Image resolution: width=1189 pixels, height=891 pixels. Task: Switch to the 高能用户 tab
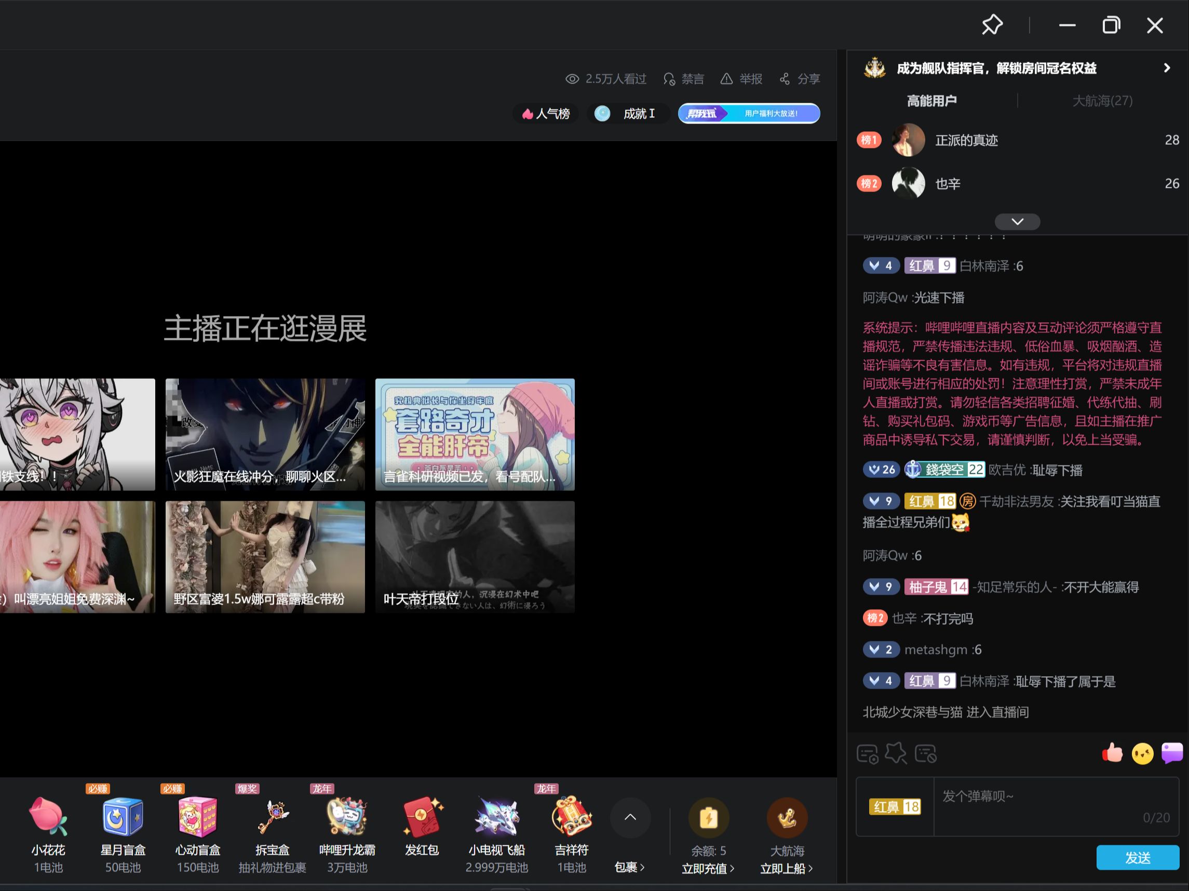point(931,101)
